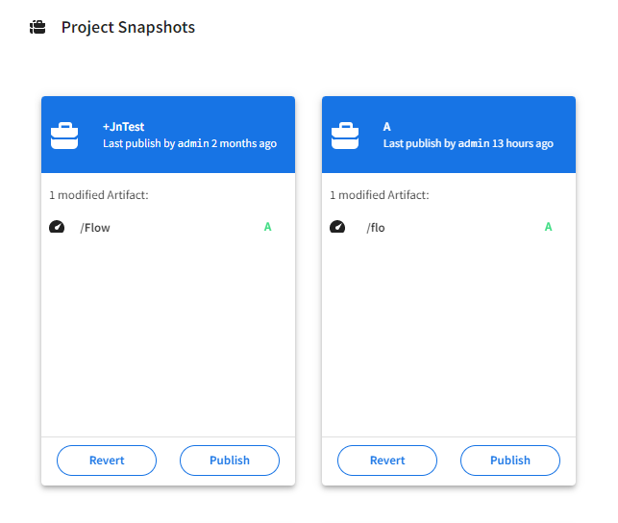The width and height of the screenshot is (618, 523).
Task: Click '1 modified Artifact' label in +JnTest card
Action: pos(99,195)
